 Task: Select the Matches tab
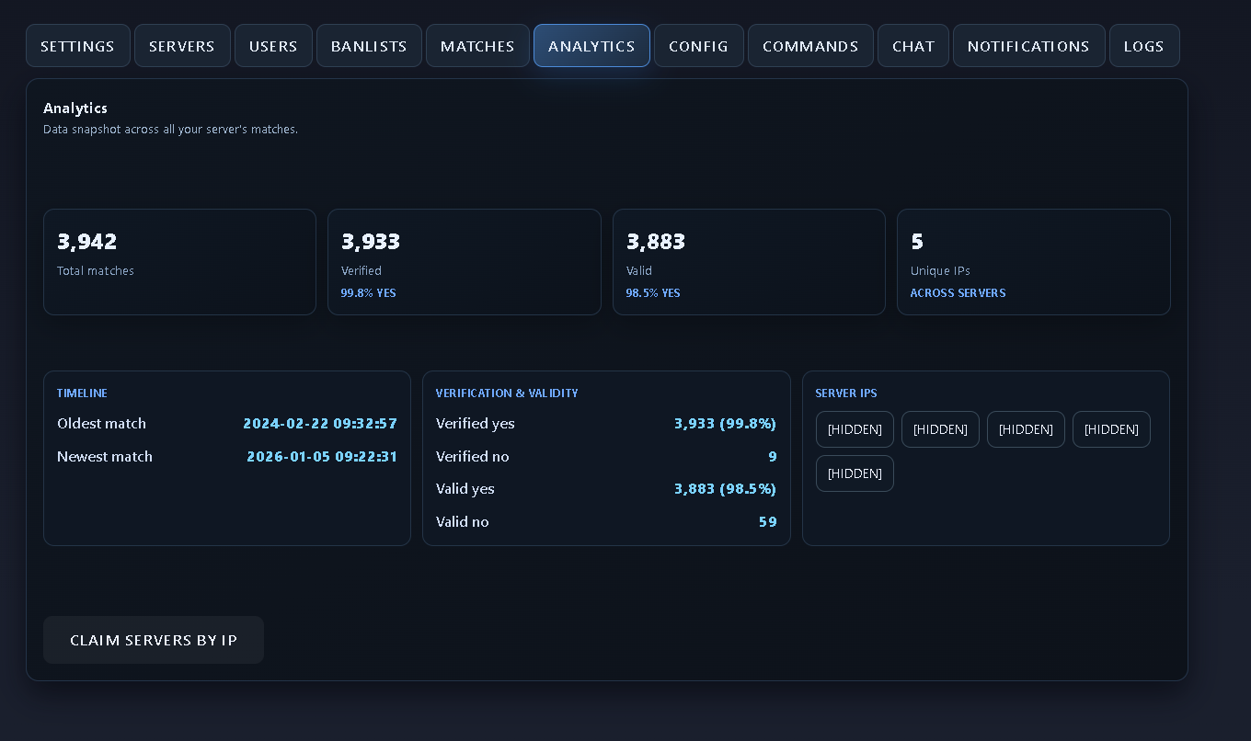477,46
